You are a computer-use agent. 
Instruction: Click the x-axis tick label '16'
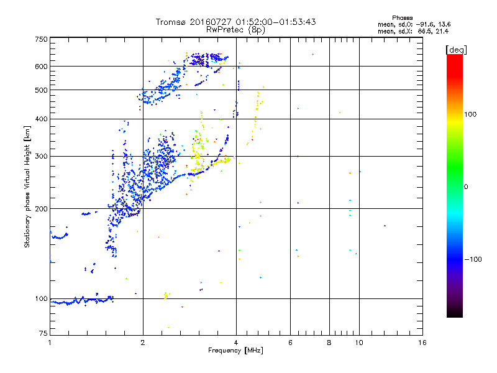(x=422, y=343)
